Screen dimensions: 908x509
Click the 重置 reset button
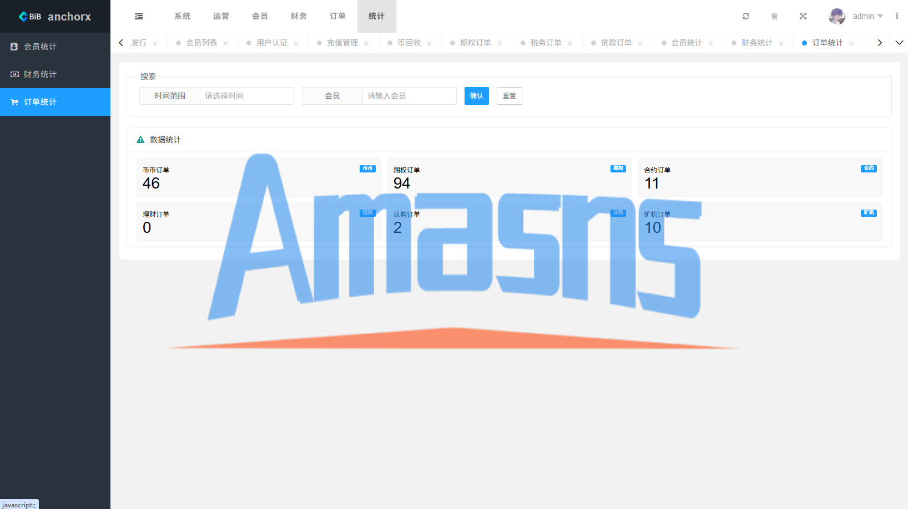click(x=509, y=96)
